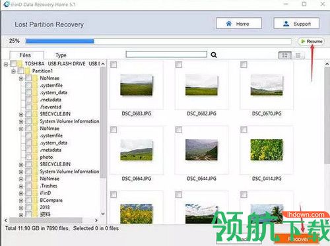Select the first .system_data folder
Screen dimensions: 330x246
click(x=53, y=92)
